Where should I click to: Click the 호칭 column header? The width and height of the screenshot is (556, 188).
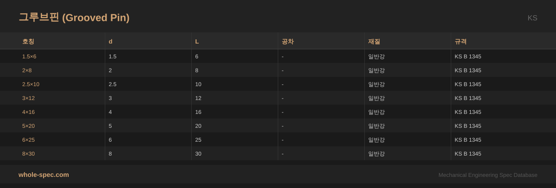tap(28, 41)
